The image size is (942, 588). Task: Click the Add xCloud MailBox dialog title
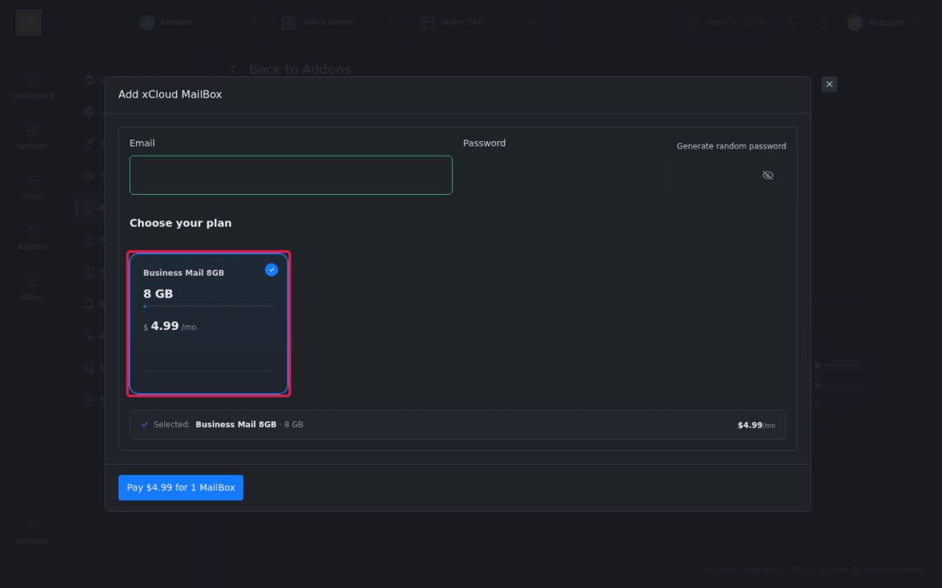170,94
